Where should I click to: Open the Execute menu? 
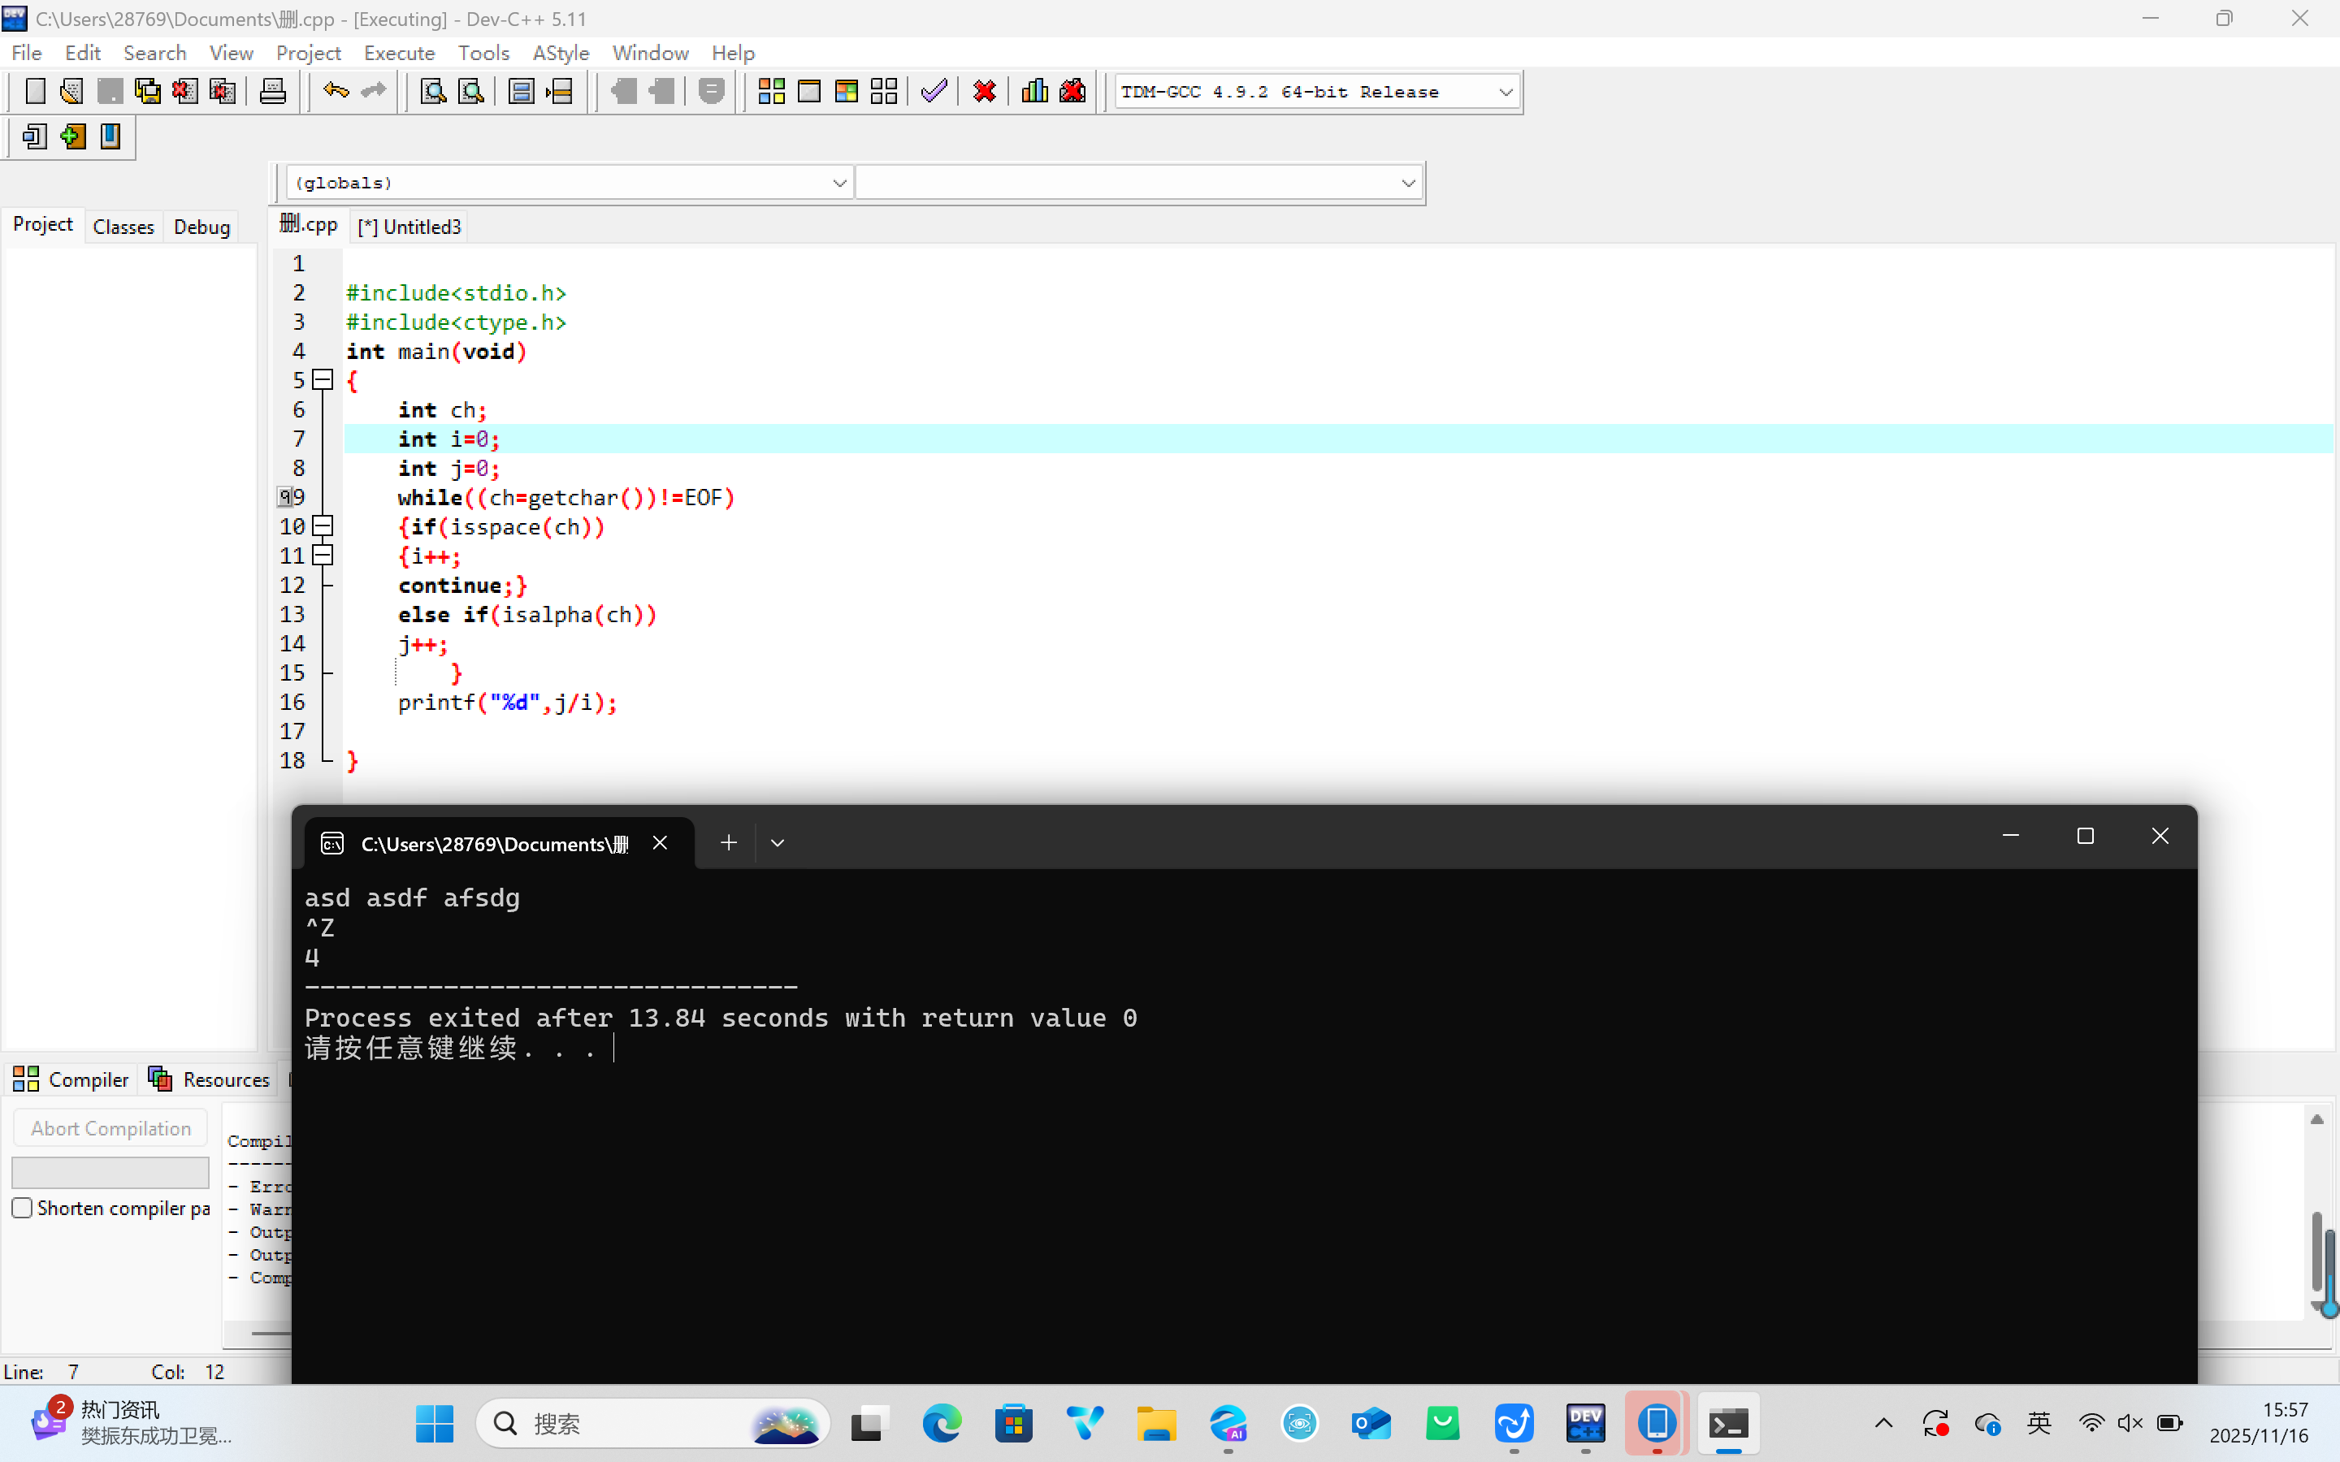point(398,53)
